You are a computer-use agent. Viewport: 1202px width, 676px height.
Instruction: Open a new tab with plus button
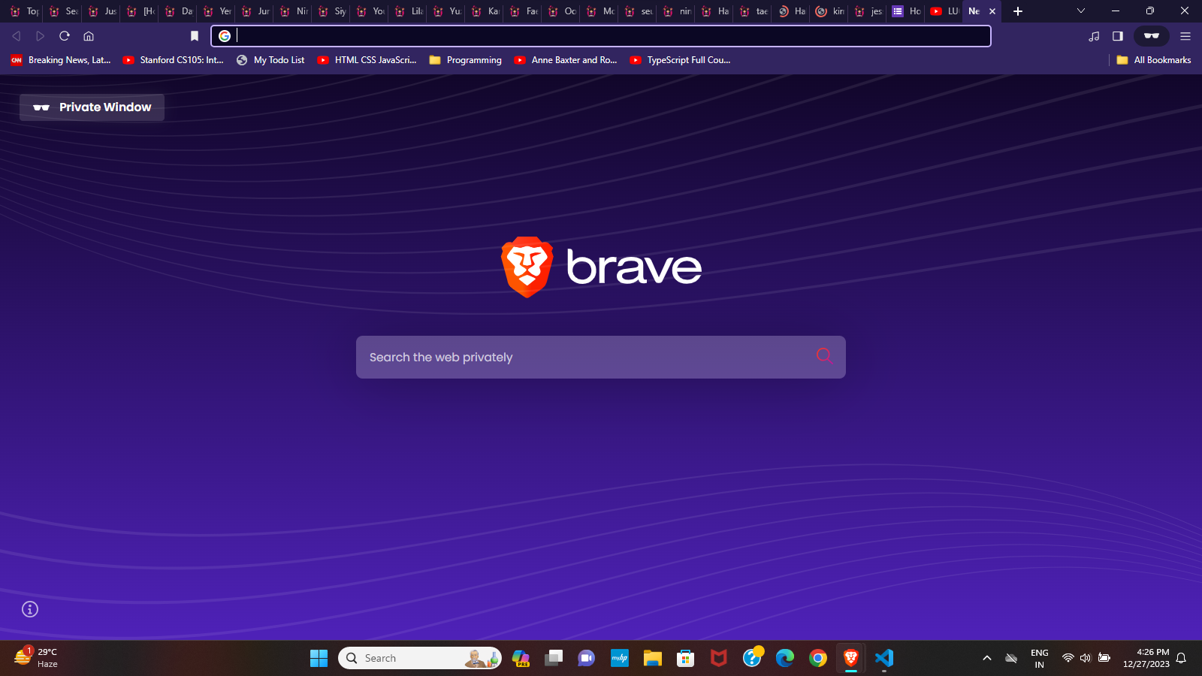tap(1018, 11)
